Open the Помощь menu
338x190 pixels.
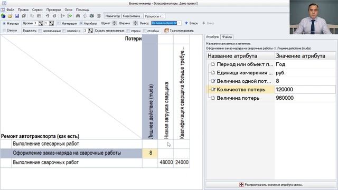82,9
